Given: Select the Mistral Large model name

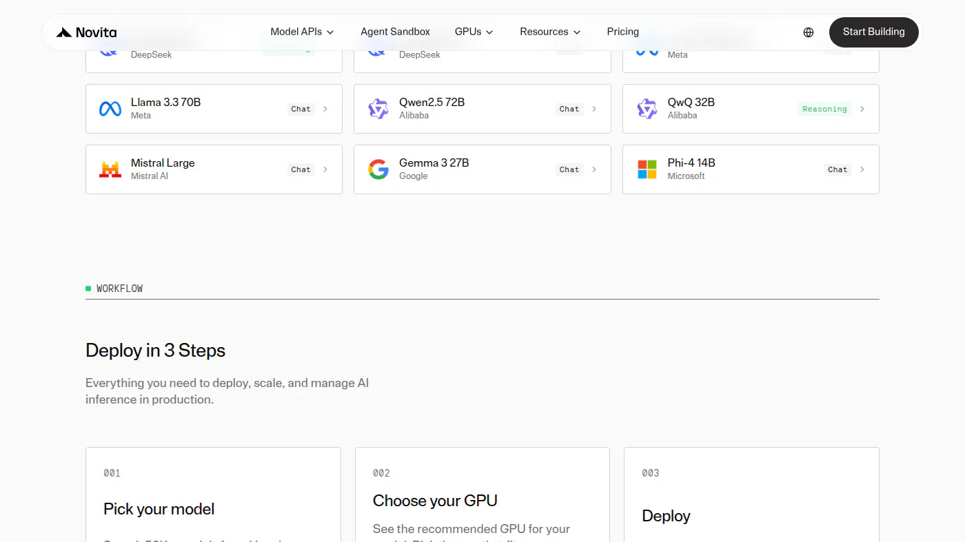Looking at the screenshot, I should point(163,163).
